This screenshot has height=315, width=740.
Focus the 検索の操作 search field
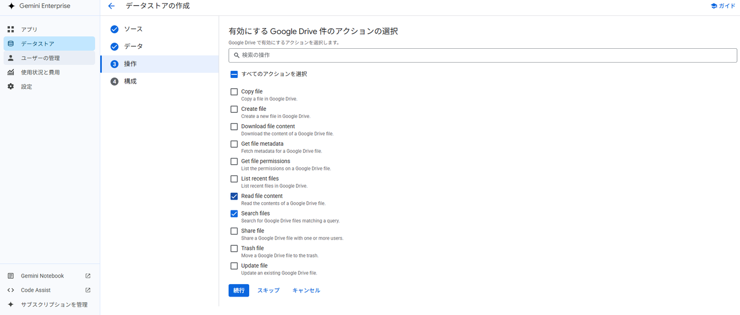tap(483, 55)
